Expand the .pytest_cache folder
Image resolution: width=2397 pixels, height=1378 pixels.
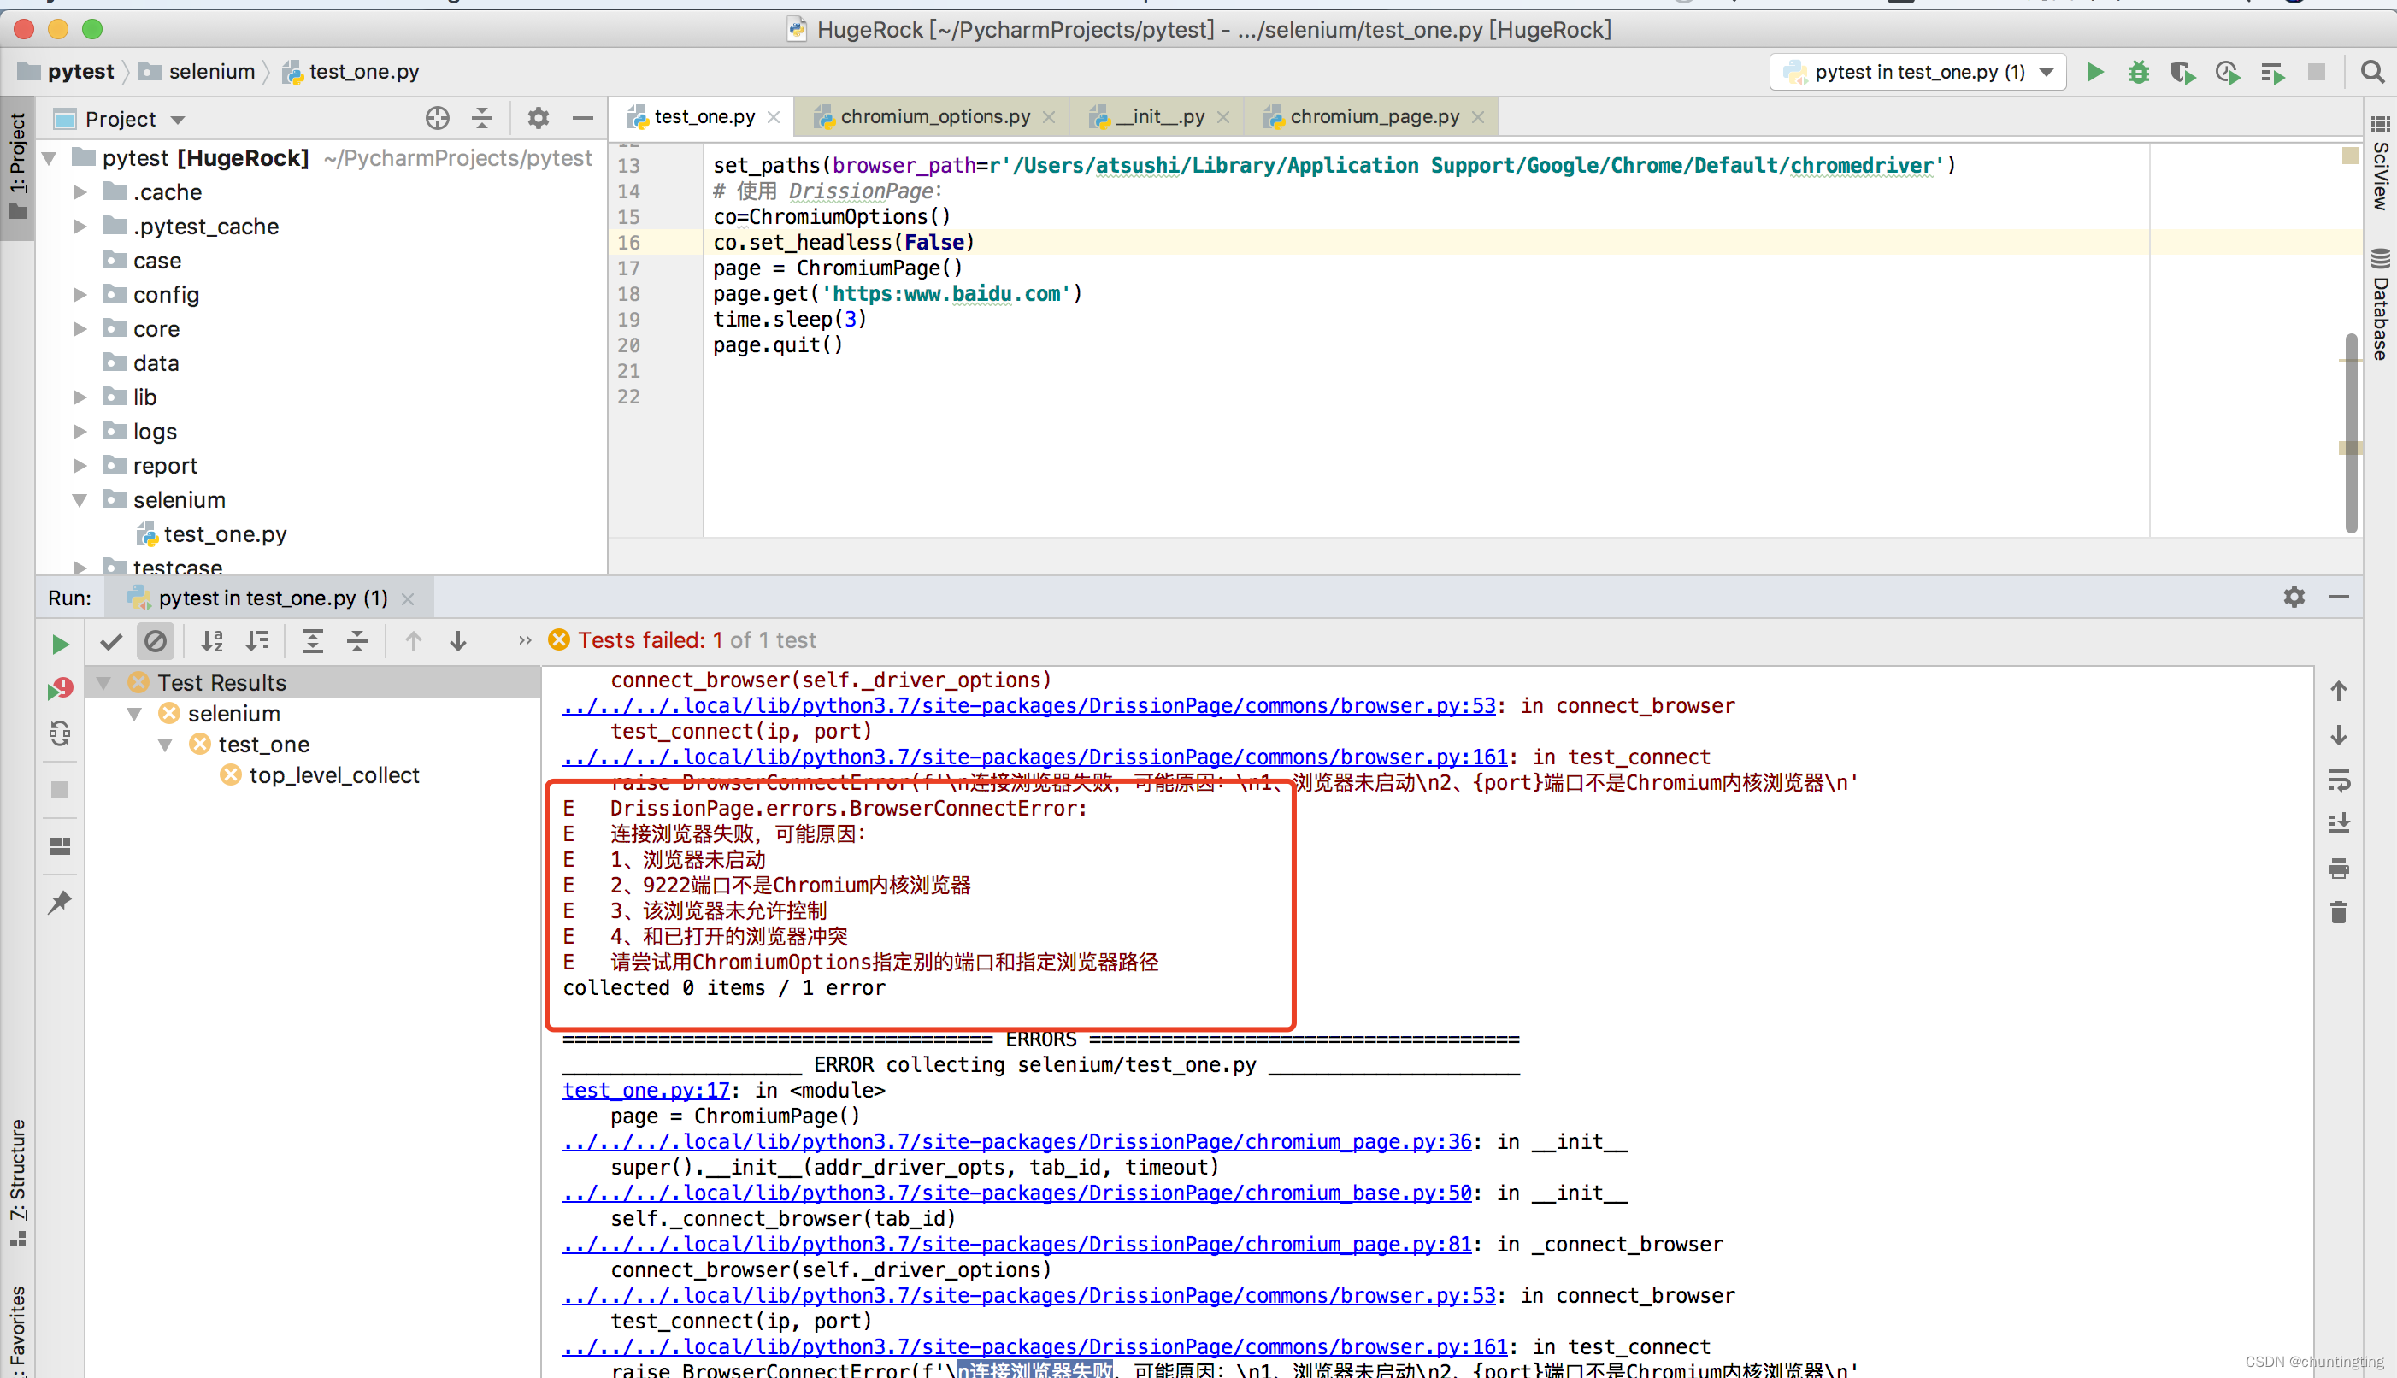point(80,227)
